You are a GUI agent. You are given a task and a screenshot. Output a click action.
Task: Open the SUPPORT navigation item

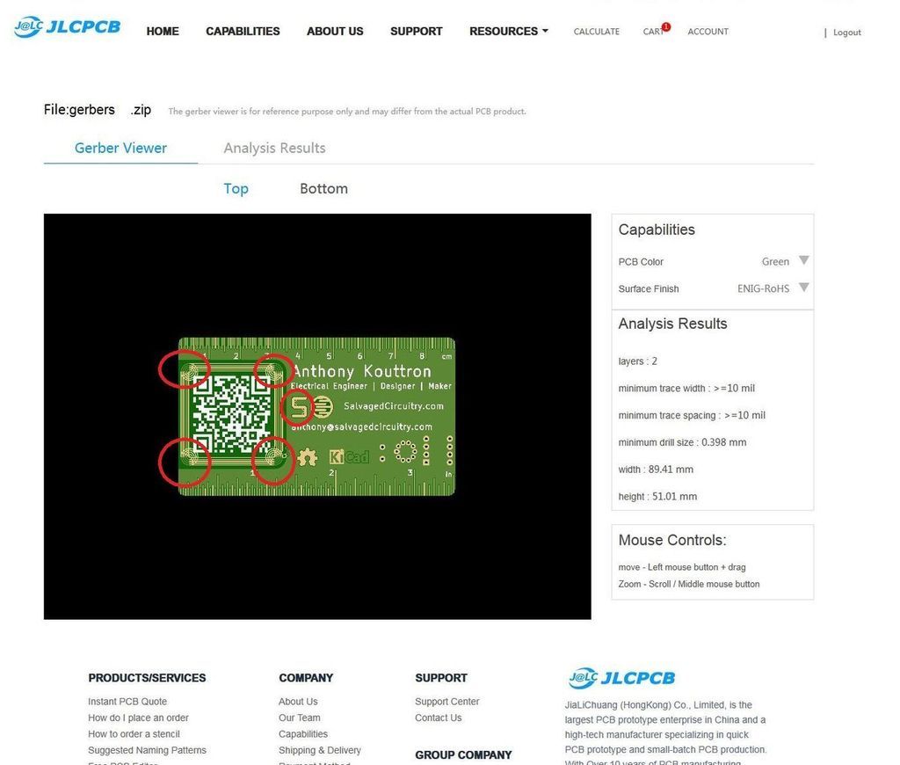pyautogui.click(x=416, y=32)
